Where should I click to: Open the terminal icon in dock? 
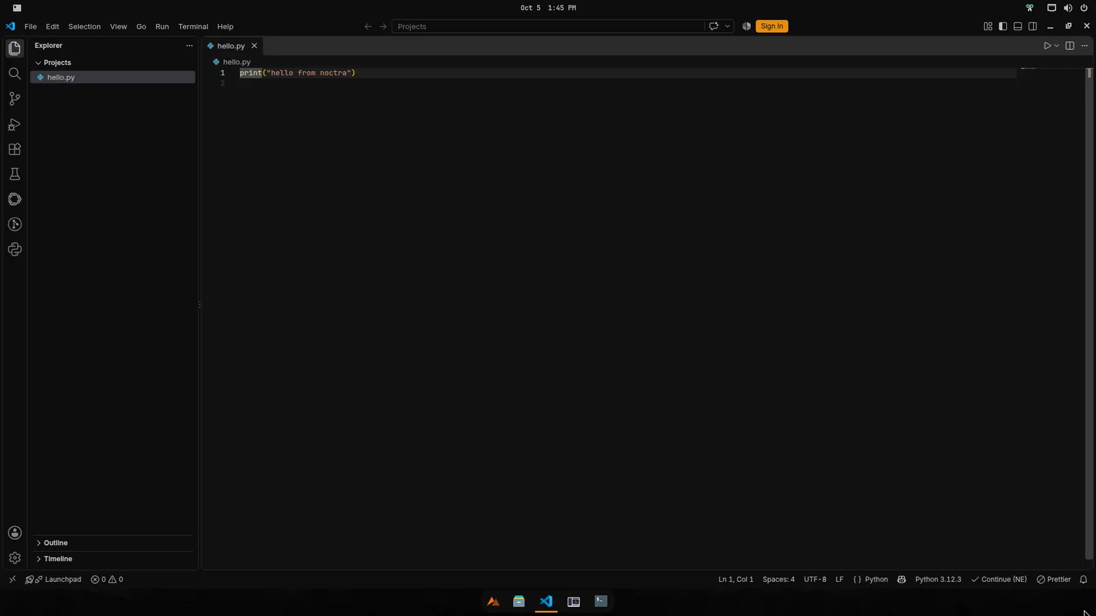[x=601, y=601]
